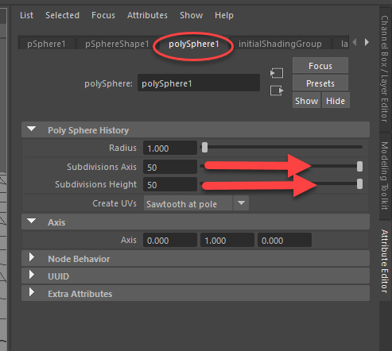Screen dimensions: 392x351
Task: Collapse the Poly Sphere History section
Action: [x=32, y=129]
